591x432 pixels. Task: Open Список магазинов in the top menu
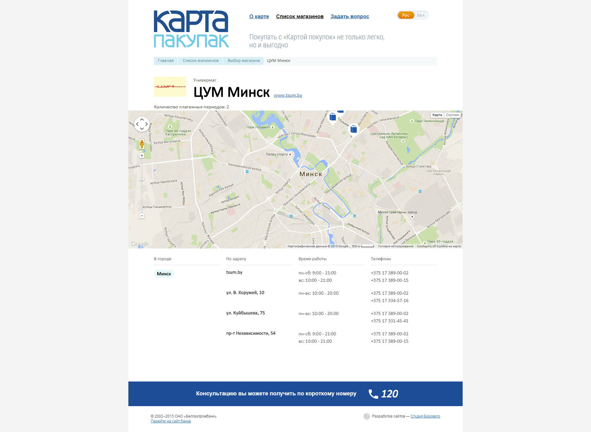coord(300,16)
